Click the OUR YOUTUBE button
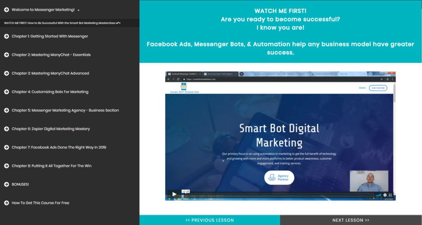The height and width of the screenshot is (225, 422). coord(378,88)
